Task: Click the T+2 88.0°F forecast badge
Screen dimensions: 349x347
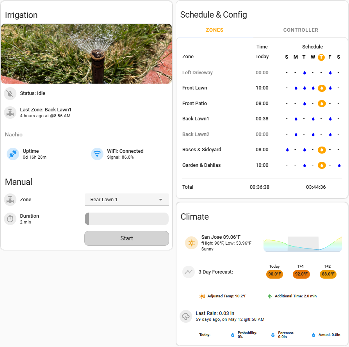Action: click(328, 274)
